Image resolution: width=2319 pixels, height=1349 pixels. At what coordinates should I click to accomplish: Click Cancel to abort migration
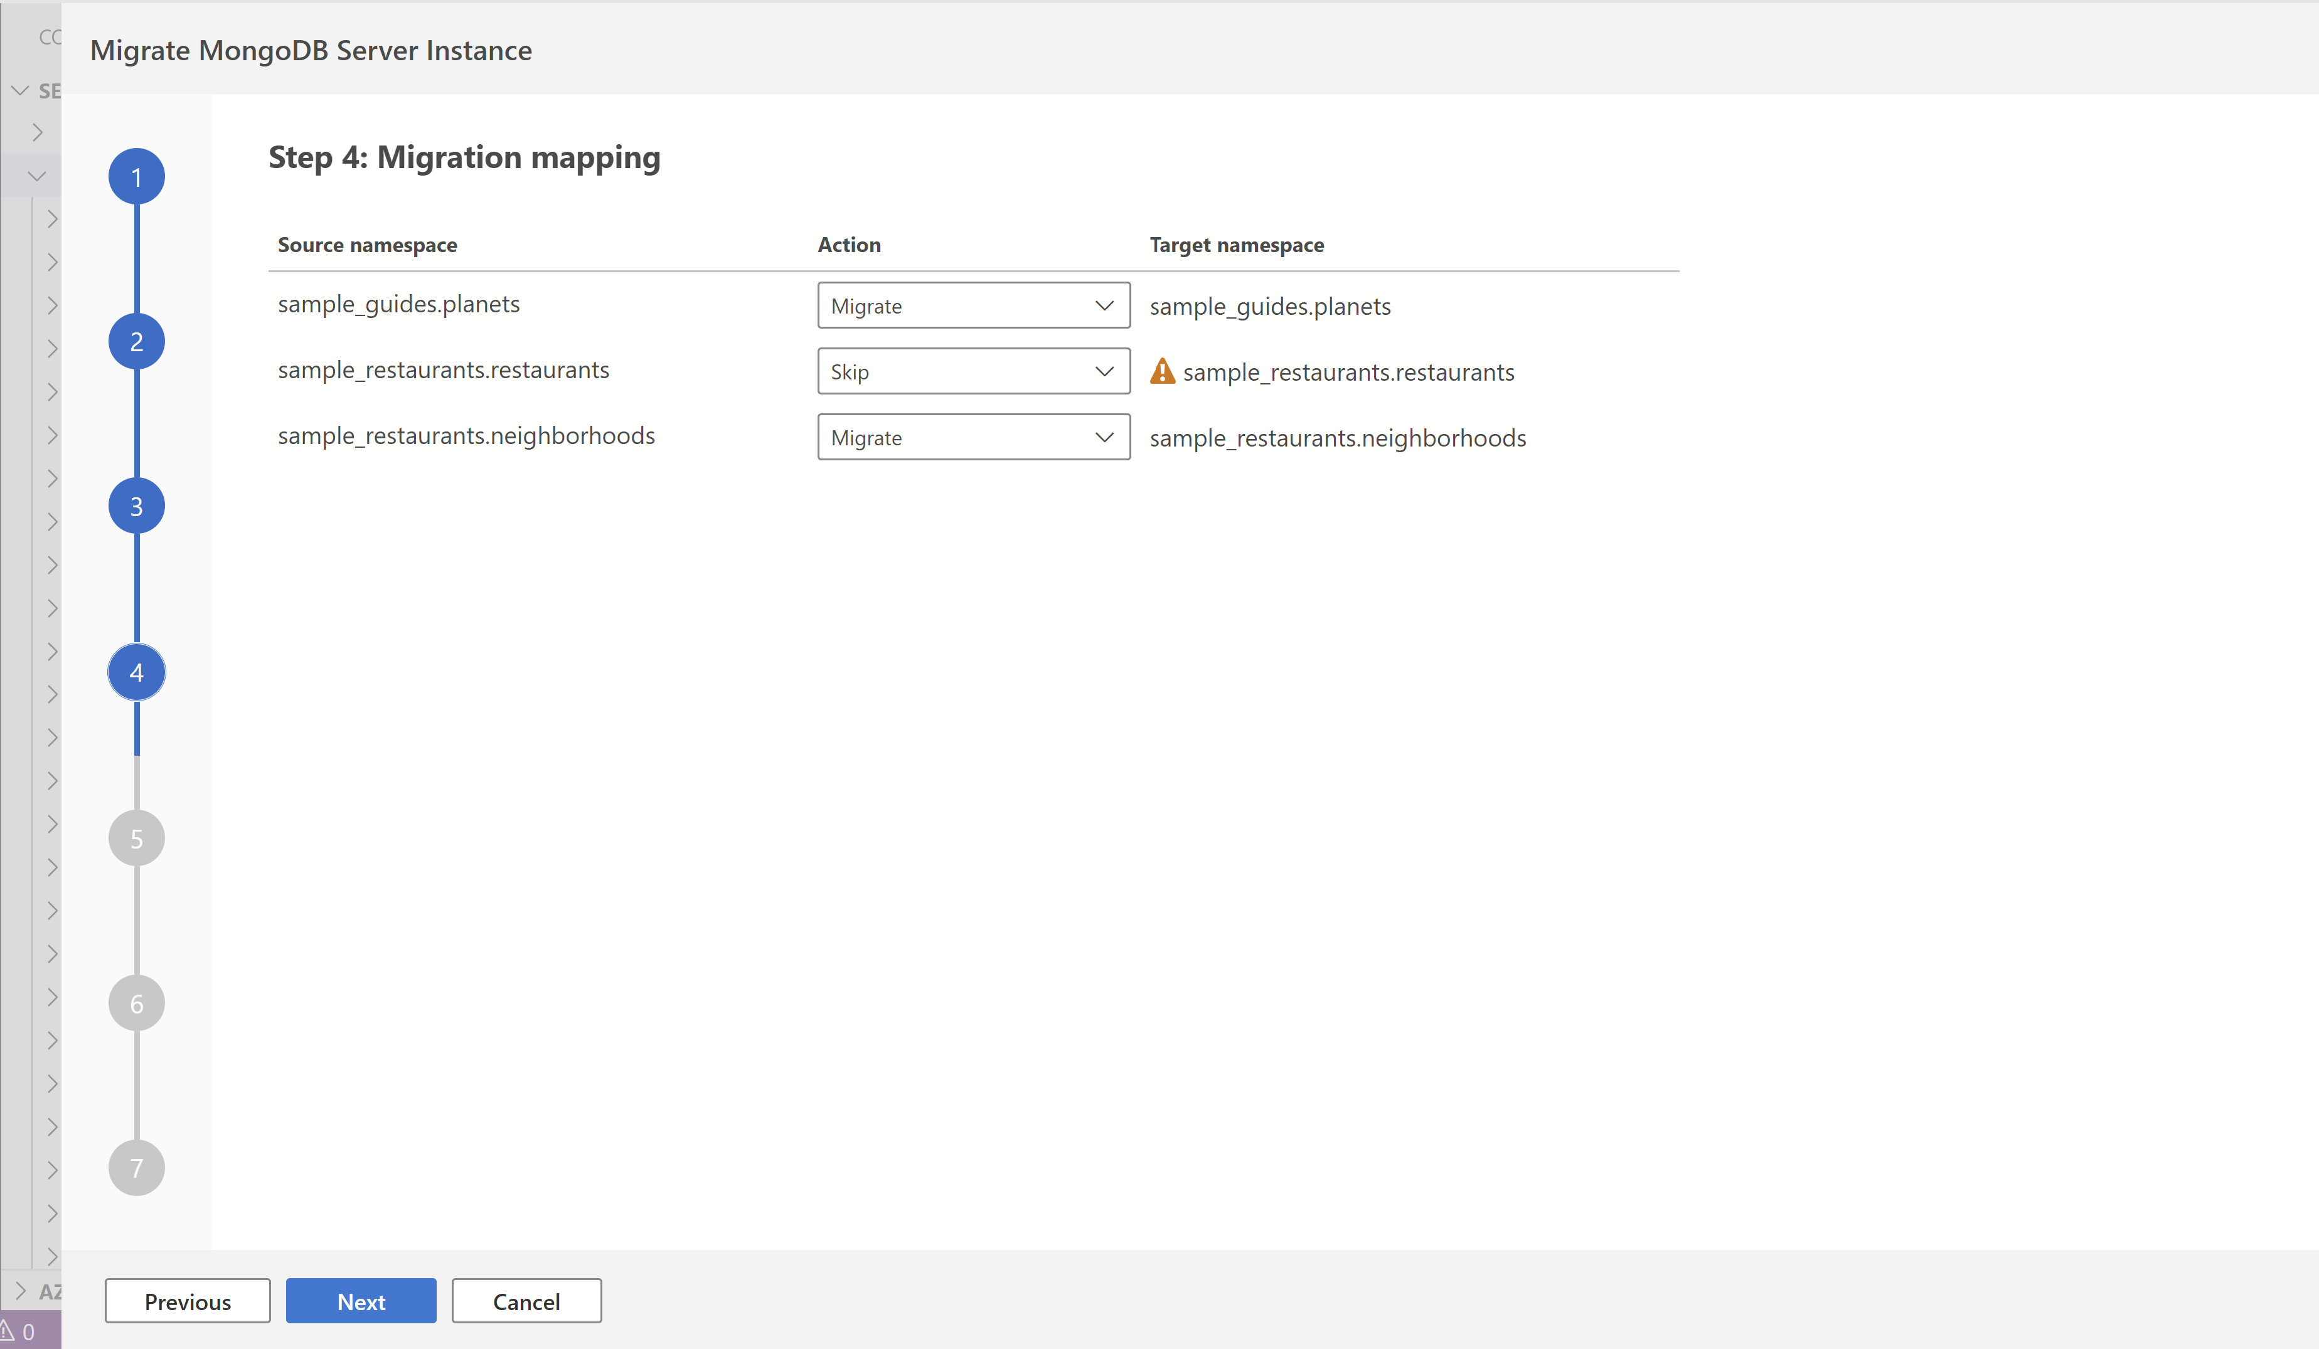(525, 1301)
